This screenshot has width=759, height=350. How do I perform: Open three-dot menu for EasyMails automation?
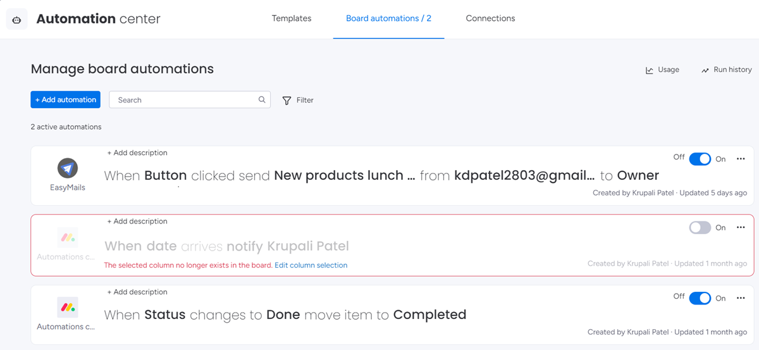[741, 159]
